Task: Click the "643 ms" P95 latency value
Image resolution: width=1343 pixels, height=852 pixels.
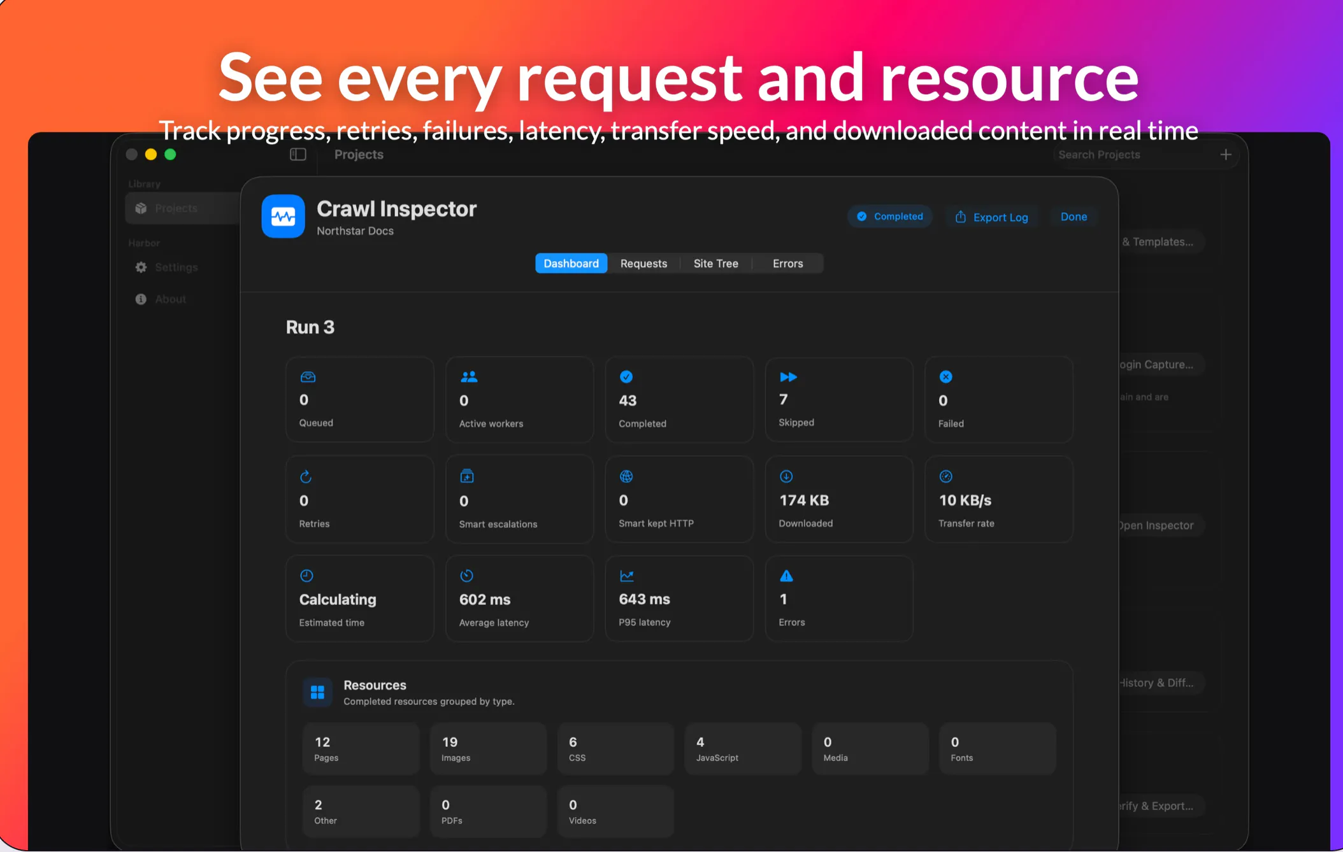Action: click(644, 599)
